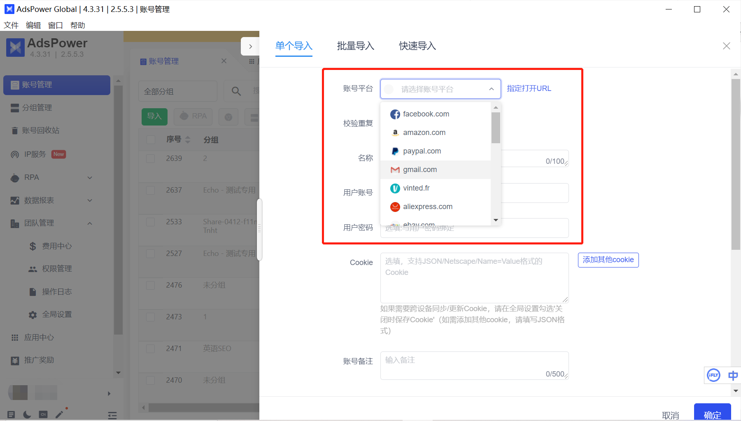
Task: Check the row 2470 checkbox
Action: 151,380
